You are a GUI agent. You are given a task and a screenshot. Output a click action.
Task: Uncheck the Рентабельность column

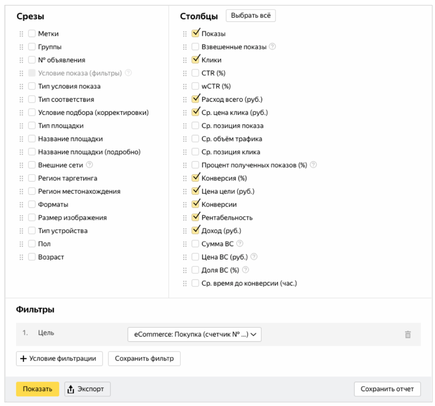coord(195,217)
